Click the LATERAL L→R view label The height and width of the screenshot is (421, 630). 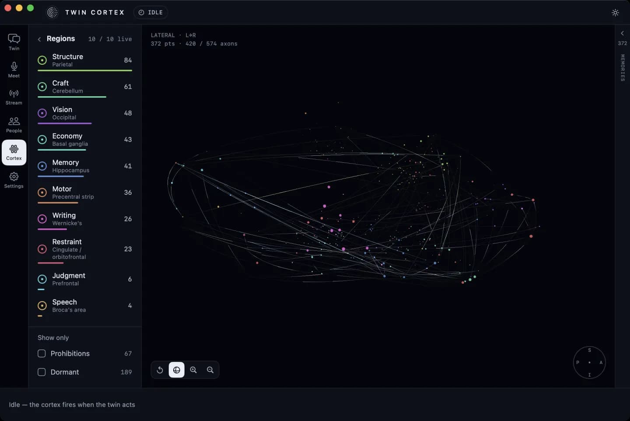173,35
